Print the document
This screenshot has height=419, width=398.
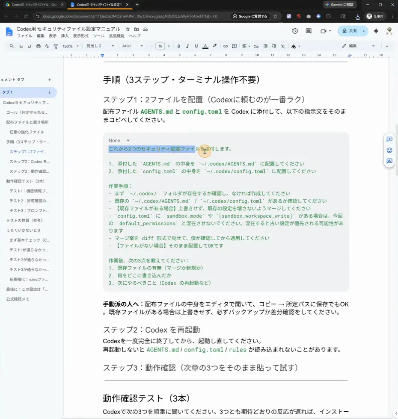point(38,46)
